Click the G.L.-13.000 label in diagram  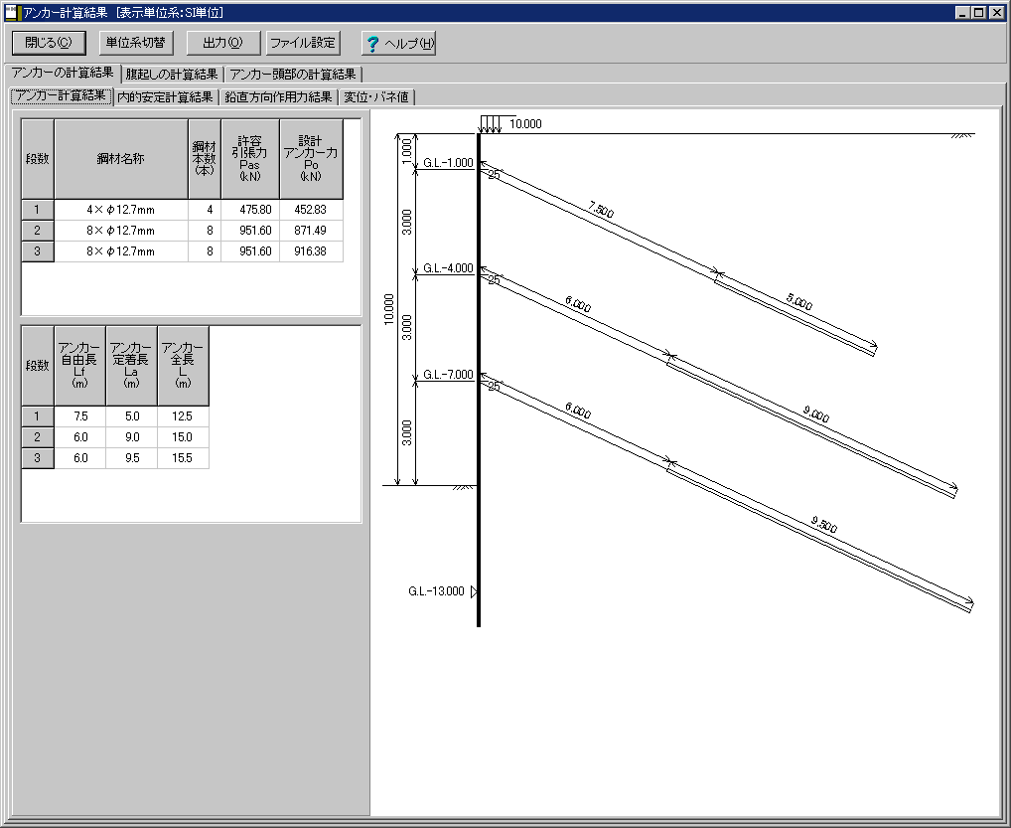436,591
